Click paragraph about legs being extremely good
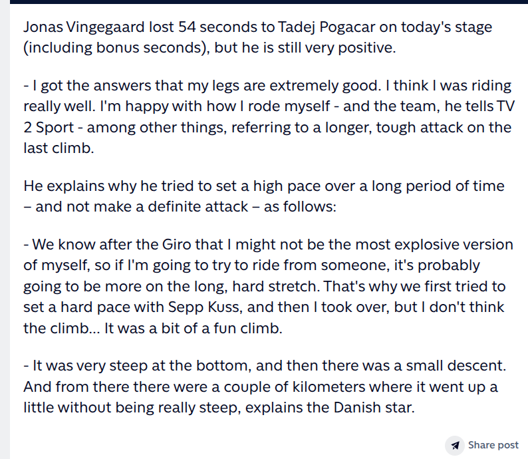 coord(269,117)
